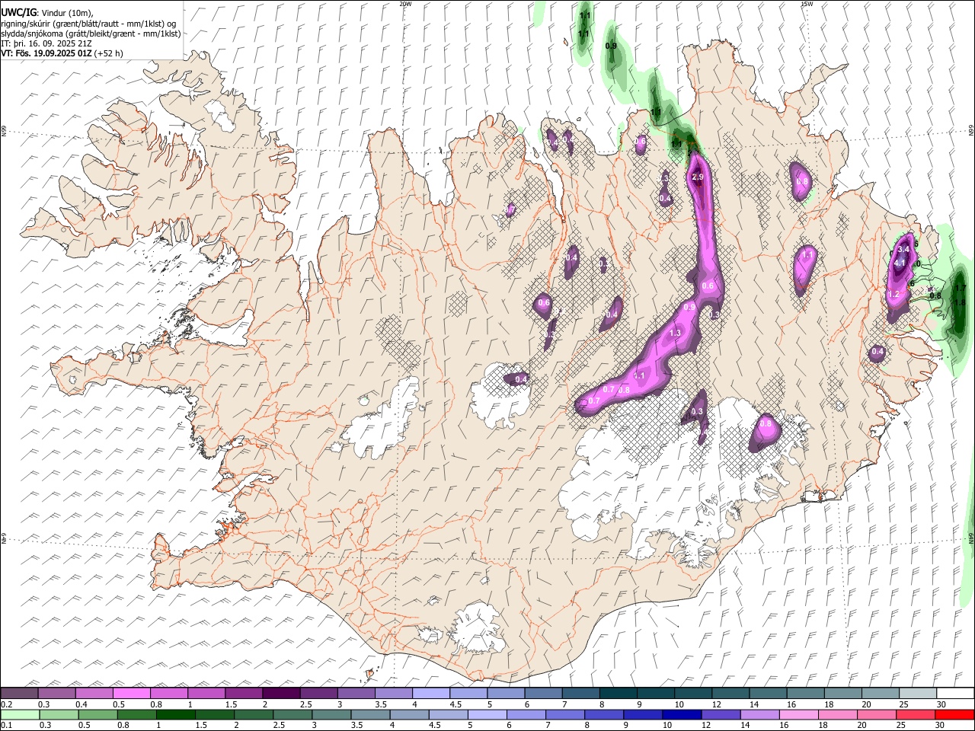Click lower legend dark green swatch between 1 and 1.5

point(175,715)
